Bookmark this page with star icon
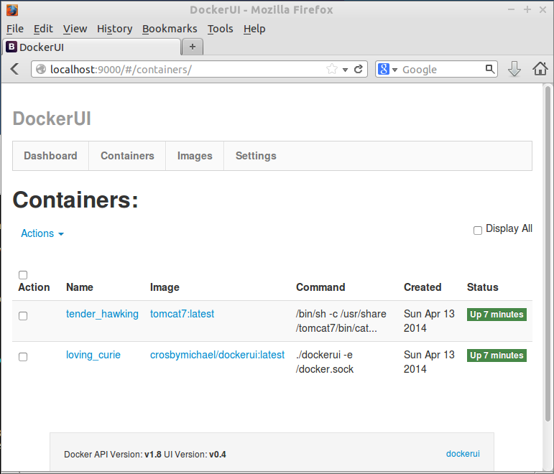 332,69
